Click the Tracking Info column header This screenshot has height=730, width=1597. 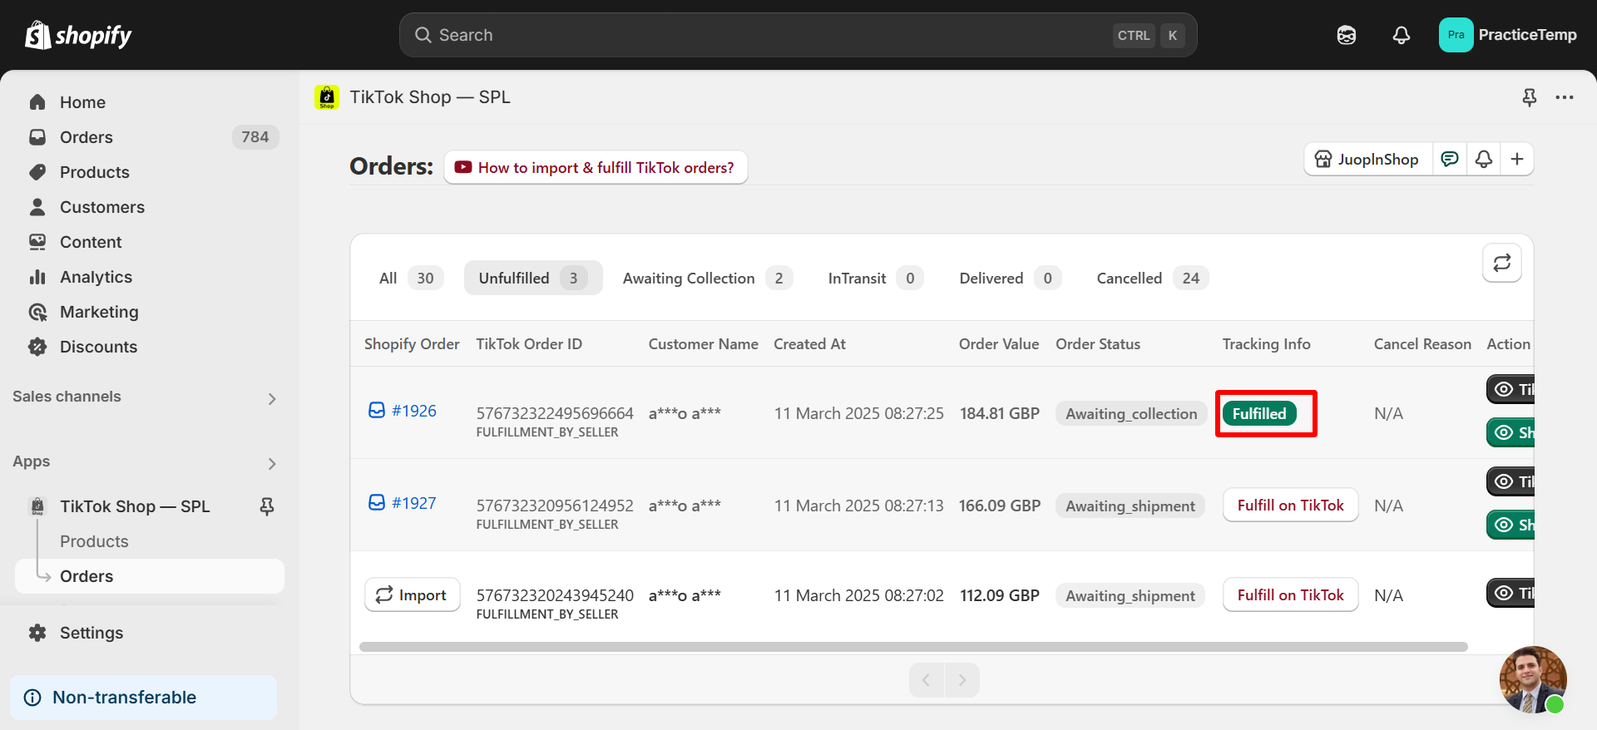click(1266, 344)
